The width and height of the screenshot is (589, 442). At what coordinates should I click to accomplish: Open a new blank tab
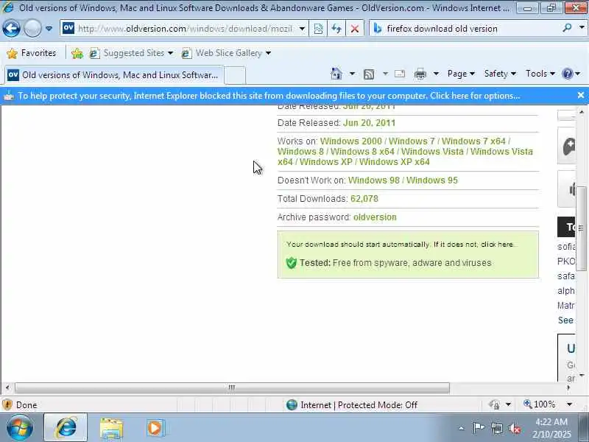235,75
